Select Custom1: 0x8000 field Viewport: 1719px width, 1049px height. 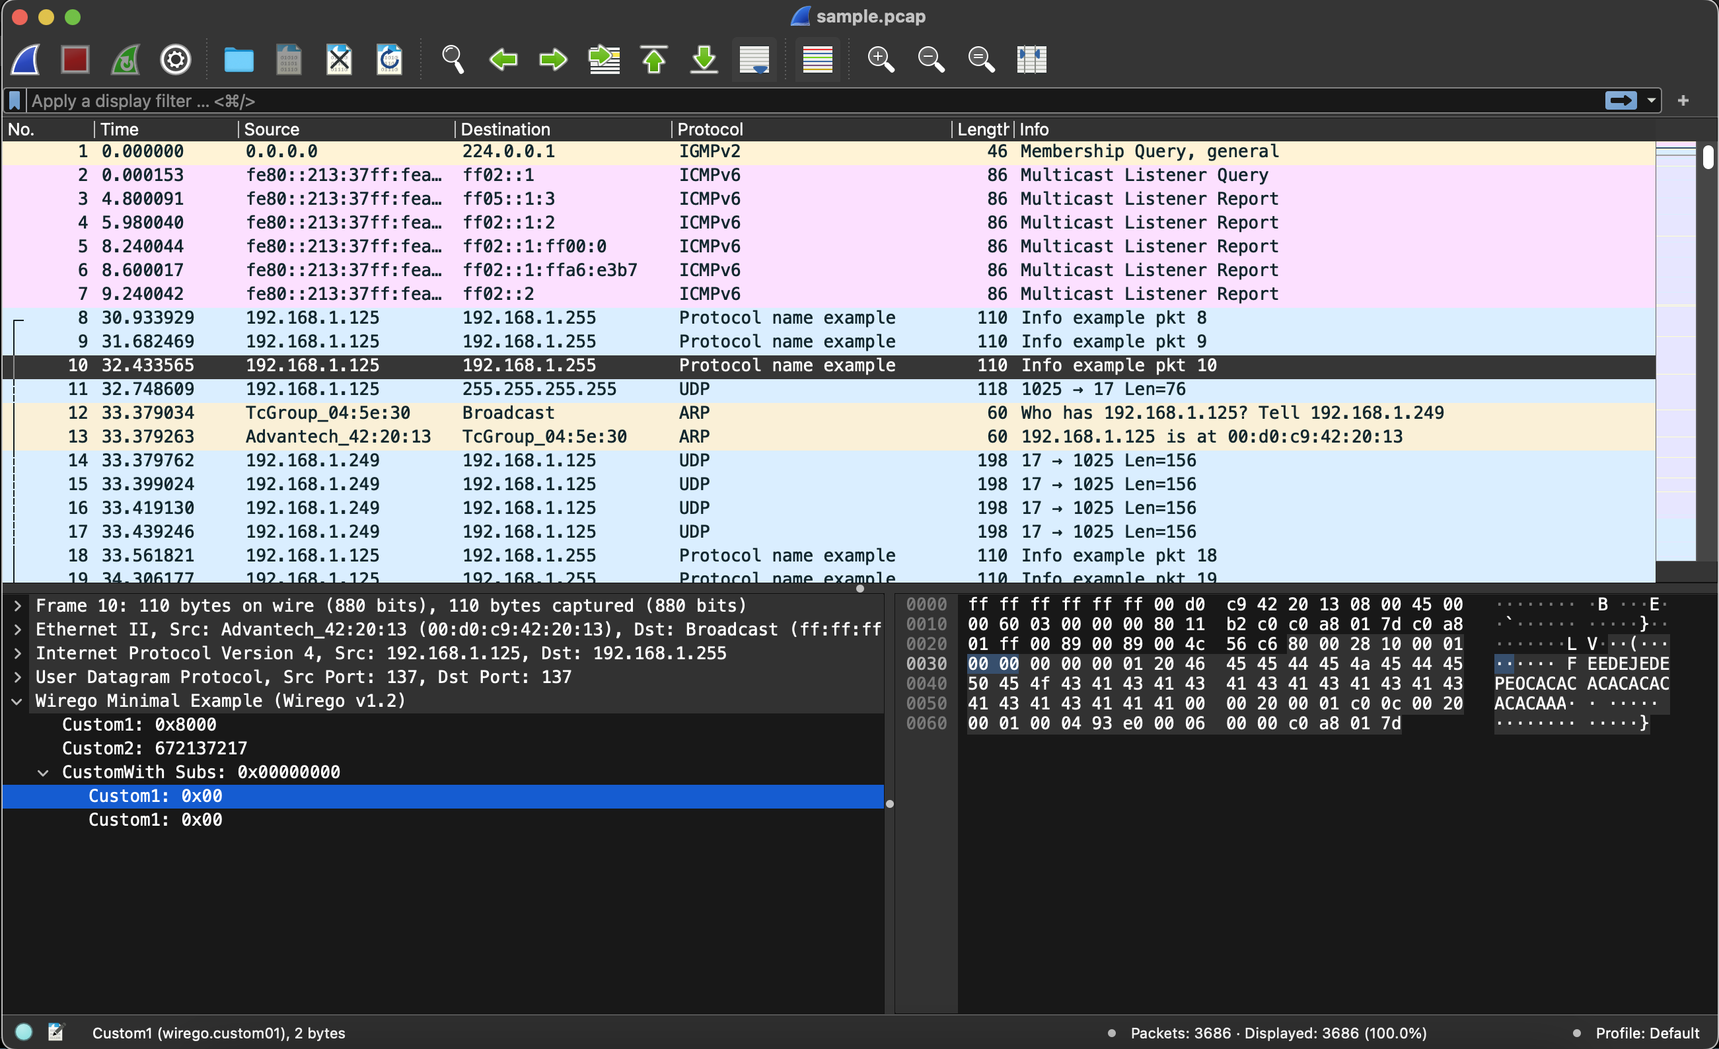(x=444, y=725)
